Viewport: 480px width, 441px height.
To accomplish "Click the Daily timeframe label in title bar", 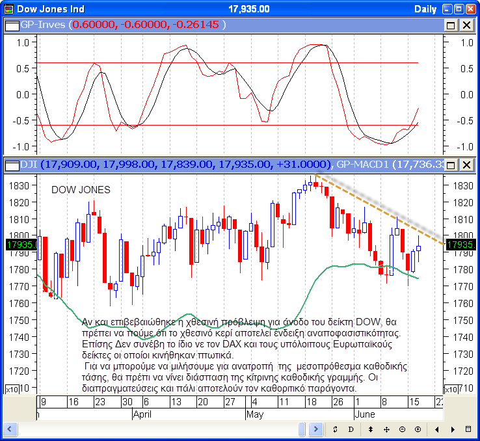I will [x=425, y=9].
